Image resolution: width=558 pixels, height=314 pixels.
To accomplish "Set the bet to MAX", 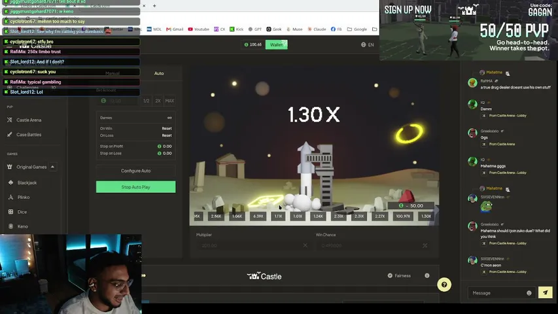I will click(169, 101).
